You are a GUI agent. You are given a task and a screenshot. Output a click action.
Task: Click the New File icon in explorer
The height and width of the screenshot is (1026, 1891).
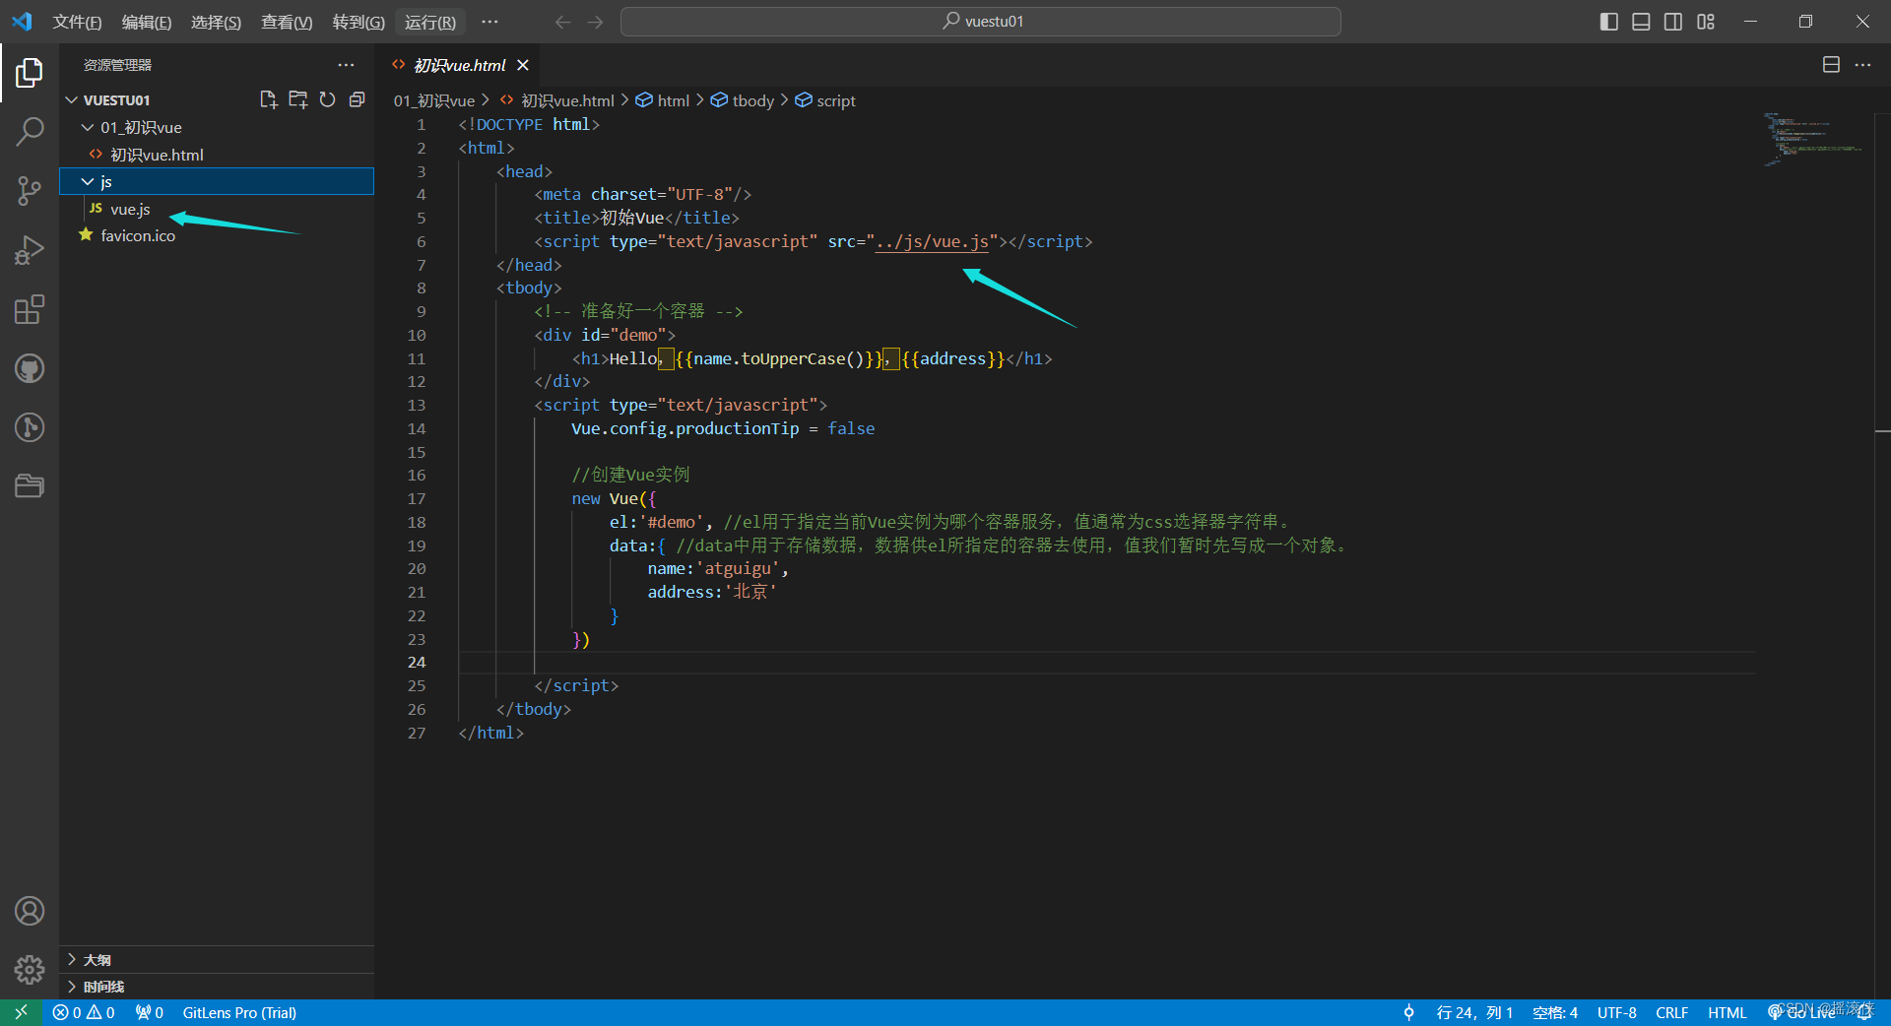point(268,99)
